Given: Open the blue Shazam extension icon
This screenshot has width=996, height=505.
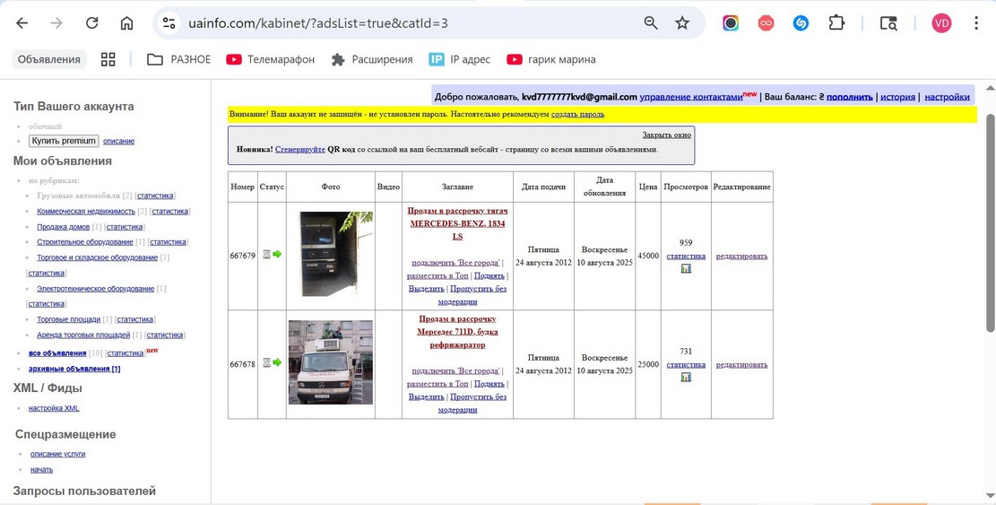Looking at the screenshot, I should tap(801, 23).
